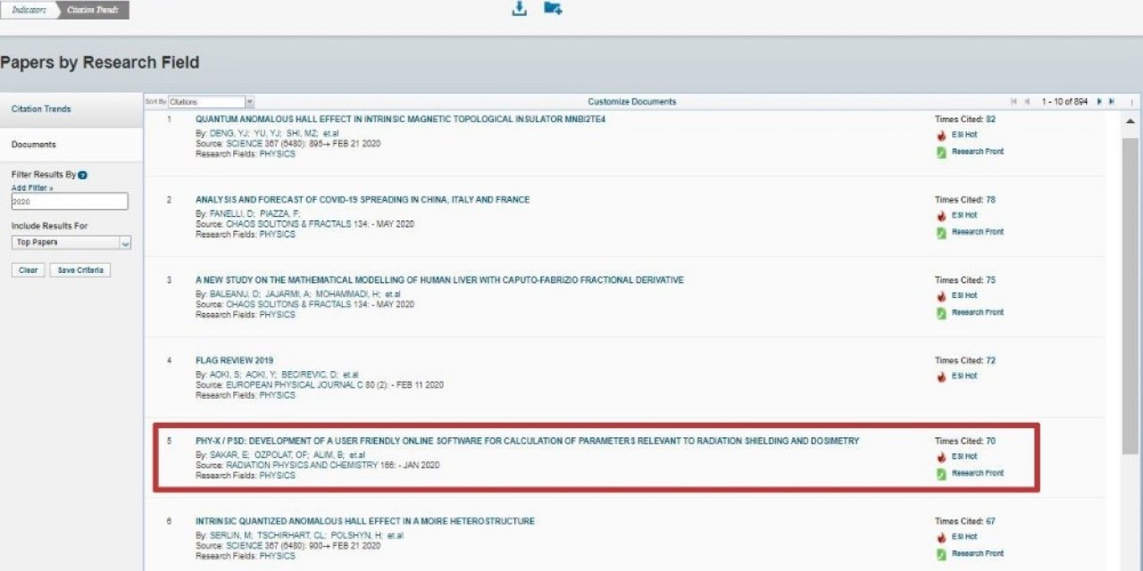
Task: Click ESI Hot flame icon for Quantum Anomalous Hall paper
Action: click(941, 136)
